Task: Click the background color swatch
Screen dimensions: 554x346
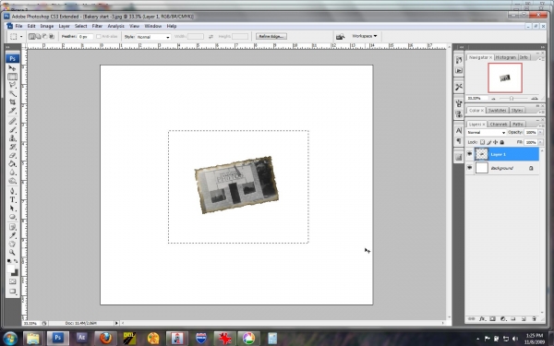Action: coord(15,273)
